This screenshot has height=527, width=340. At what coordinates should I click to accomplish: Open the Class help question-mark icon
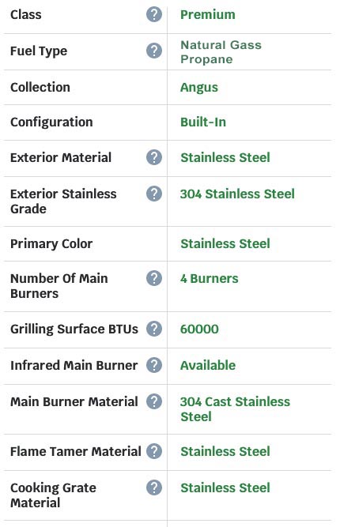[x=154, y=15]
